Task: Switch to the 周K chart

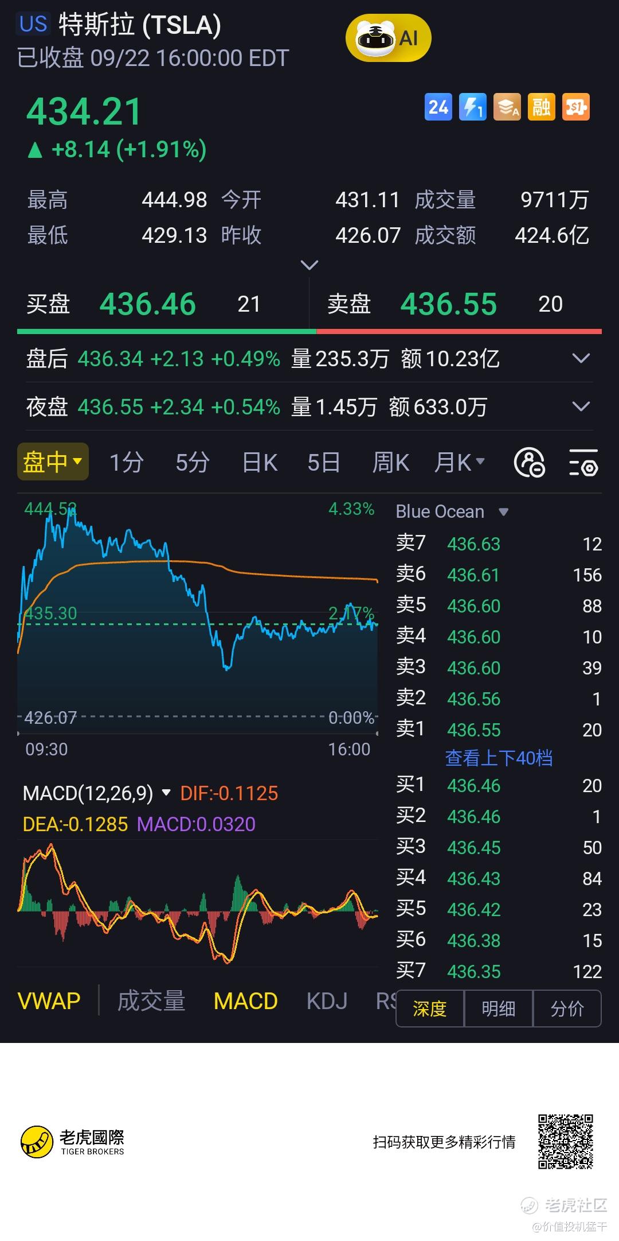Action: point(391,462)
